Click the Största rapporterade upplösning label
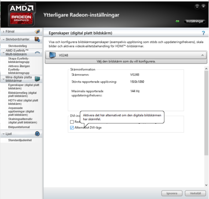This screenshot has width=209, height=199. pos(94,82)
